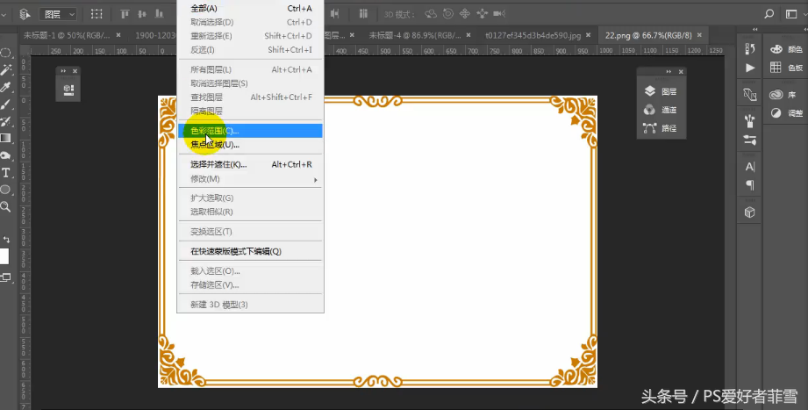Select the Type tool
The image size is (808, 410).
pos(5,173)
